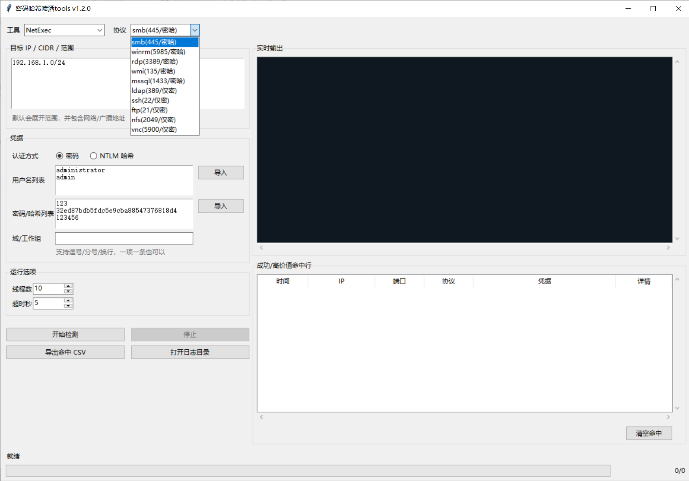
Task: Click the 32ed87bdb5fdc5e9cba88547376818d4 hash line
Action: pyautogui.click(x=117, y=211)
